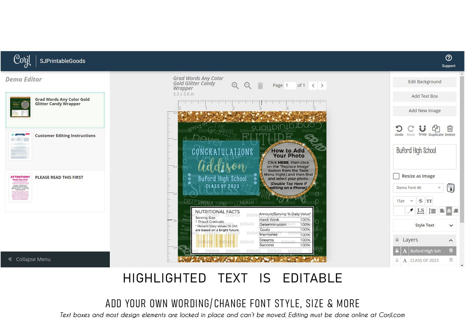Click the Corjl logo
The width and height of the screenshot is (465, 332).
pyautogui.click(x=22, y=61)
